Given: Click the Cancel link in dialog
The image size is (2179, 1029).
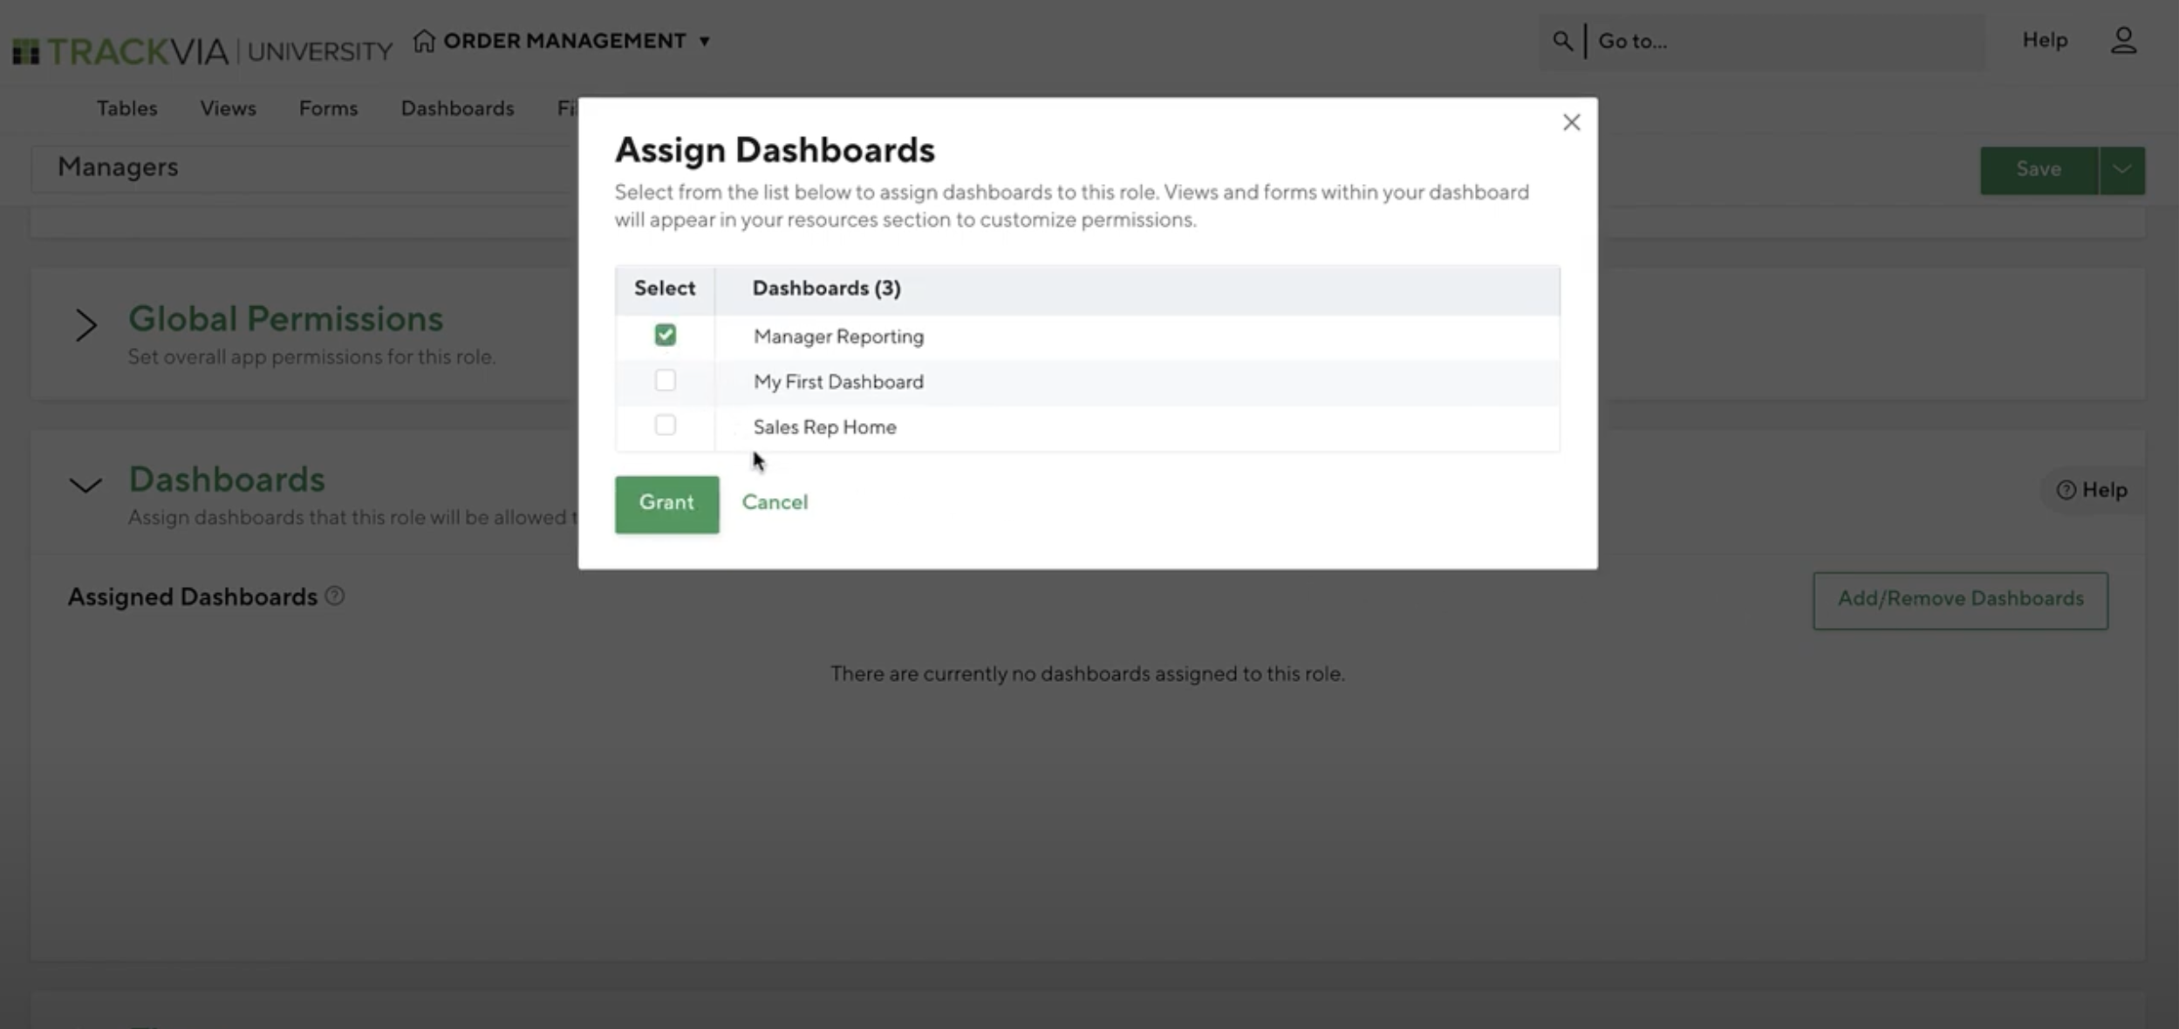Looking at the screenshot, I should pyautogui.click(x=775, y=502).
